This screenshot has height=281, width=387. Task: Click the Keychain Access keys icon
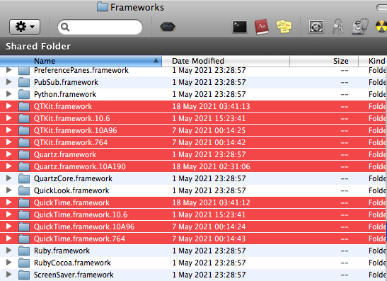click(x=338, y=27)
